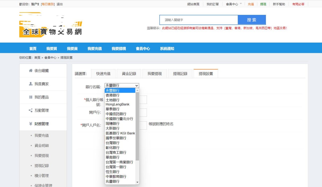Click the list icon beside 我的產品
Viewport: 322px width, 187px height.
tap(31, 97)
